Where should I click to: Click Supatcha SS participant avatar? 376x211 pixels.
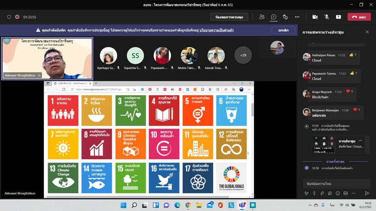135,55
